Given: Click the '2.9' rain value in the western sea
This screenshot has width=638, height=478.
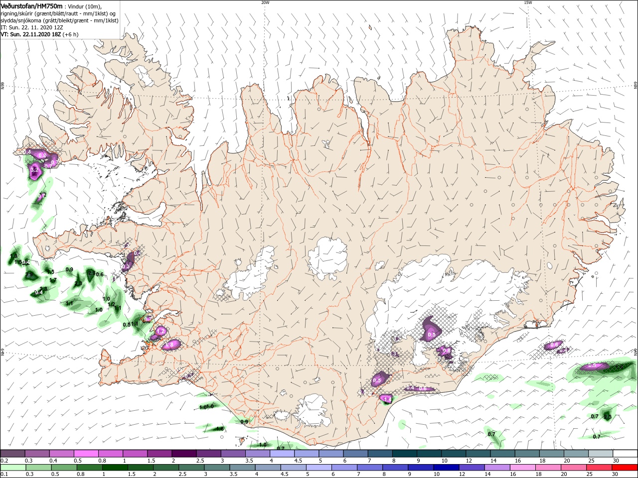Looking at the screenshot, I should coord(28,274).
